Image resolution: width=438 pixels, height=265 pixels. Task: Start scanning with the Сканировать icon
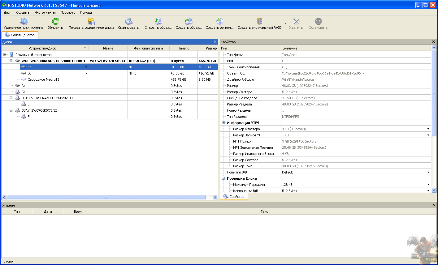(x=128, y=21)
